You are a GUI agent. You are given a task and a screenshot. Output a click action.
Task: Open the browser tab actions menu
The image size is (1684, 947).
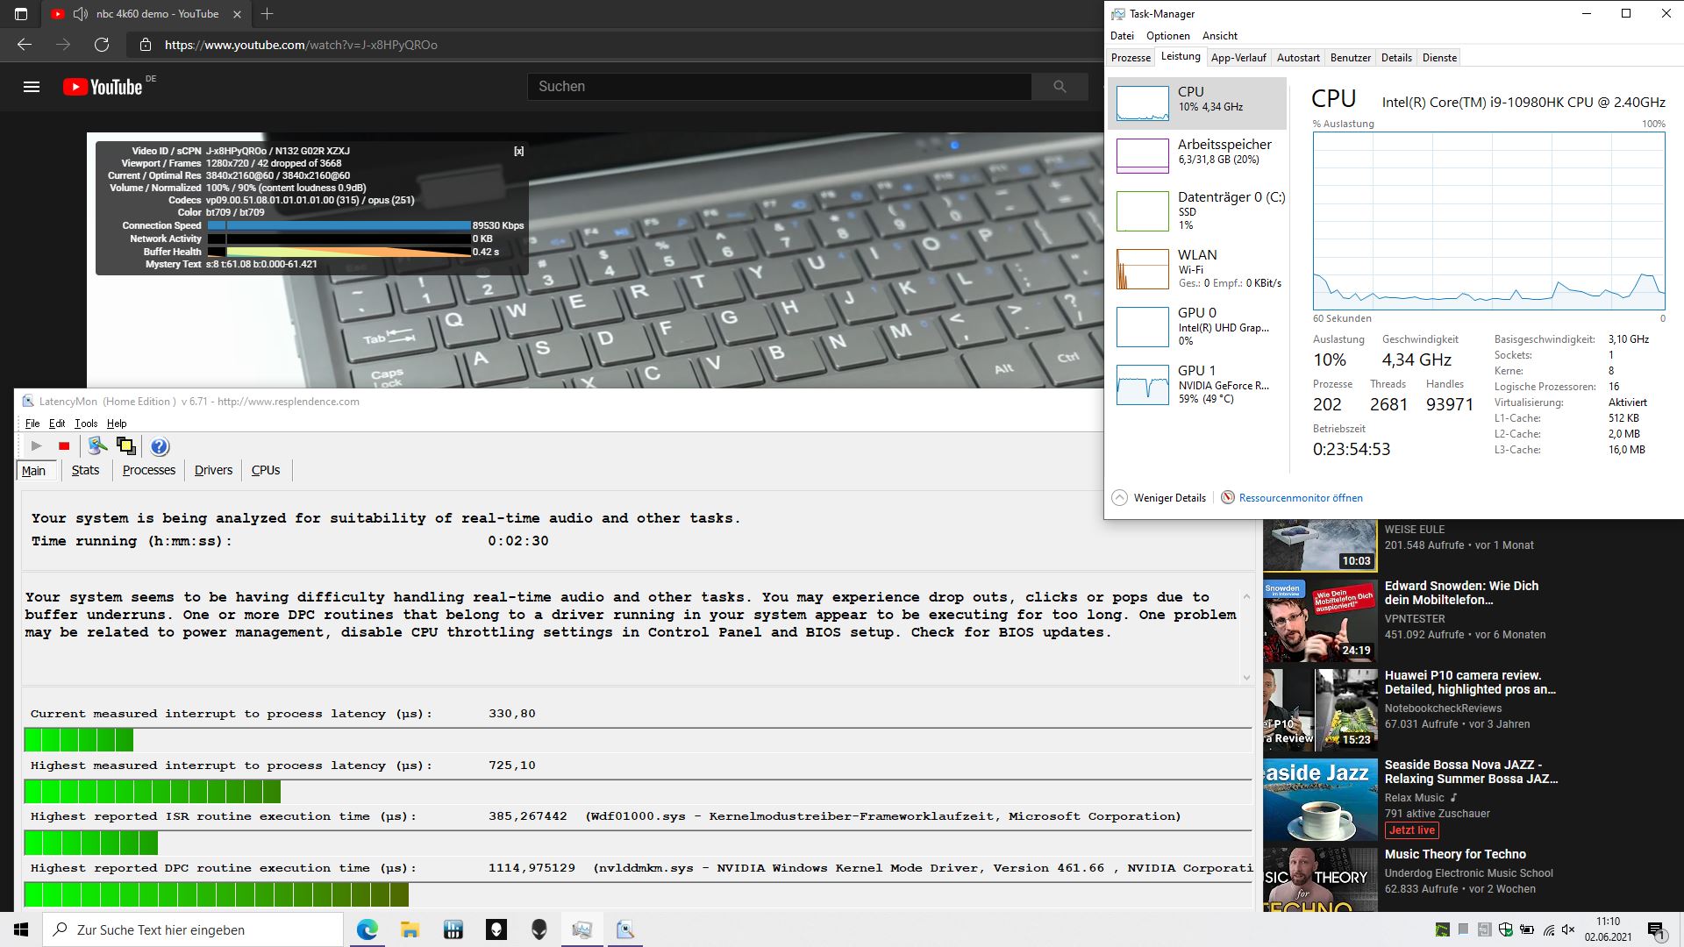point(21,14)
